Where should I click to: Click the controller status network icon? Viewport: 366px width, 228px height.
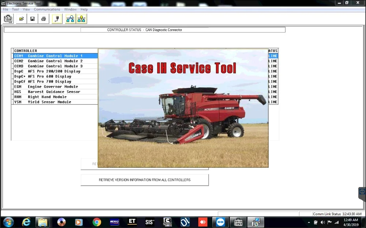click(70, 19)
